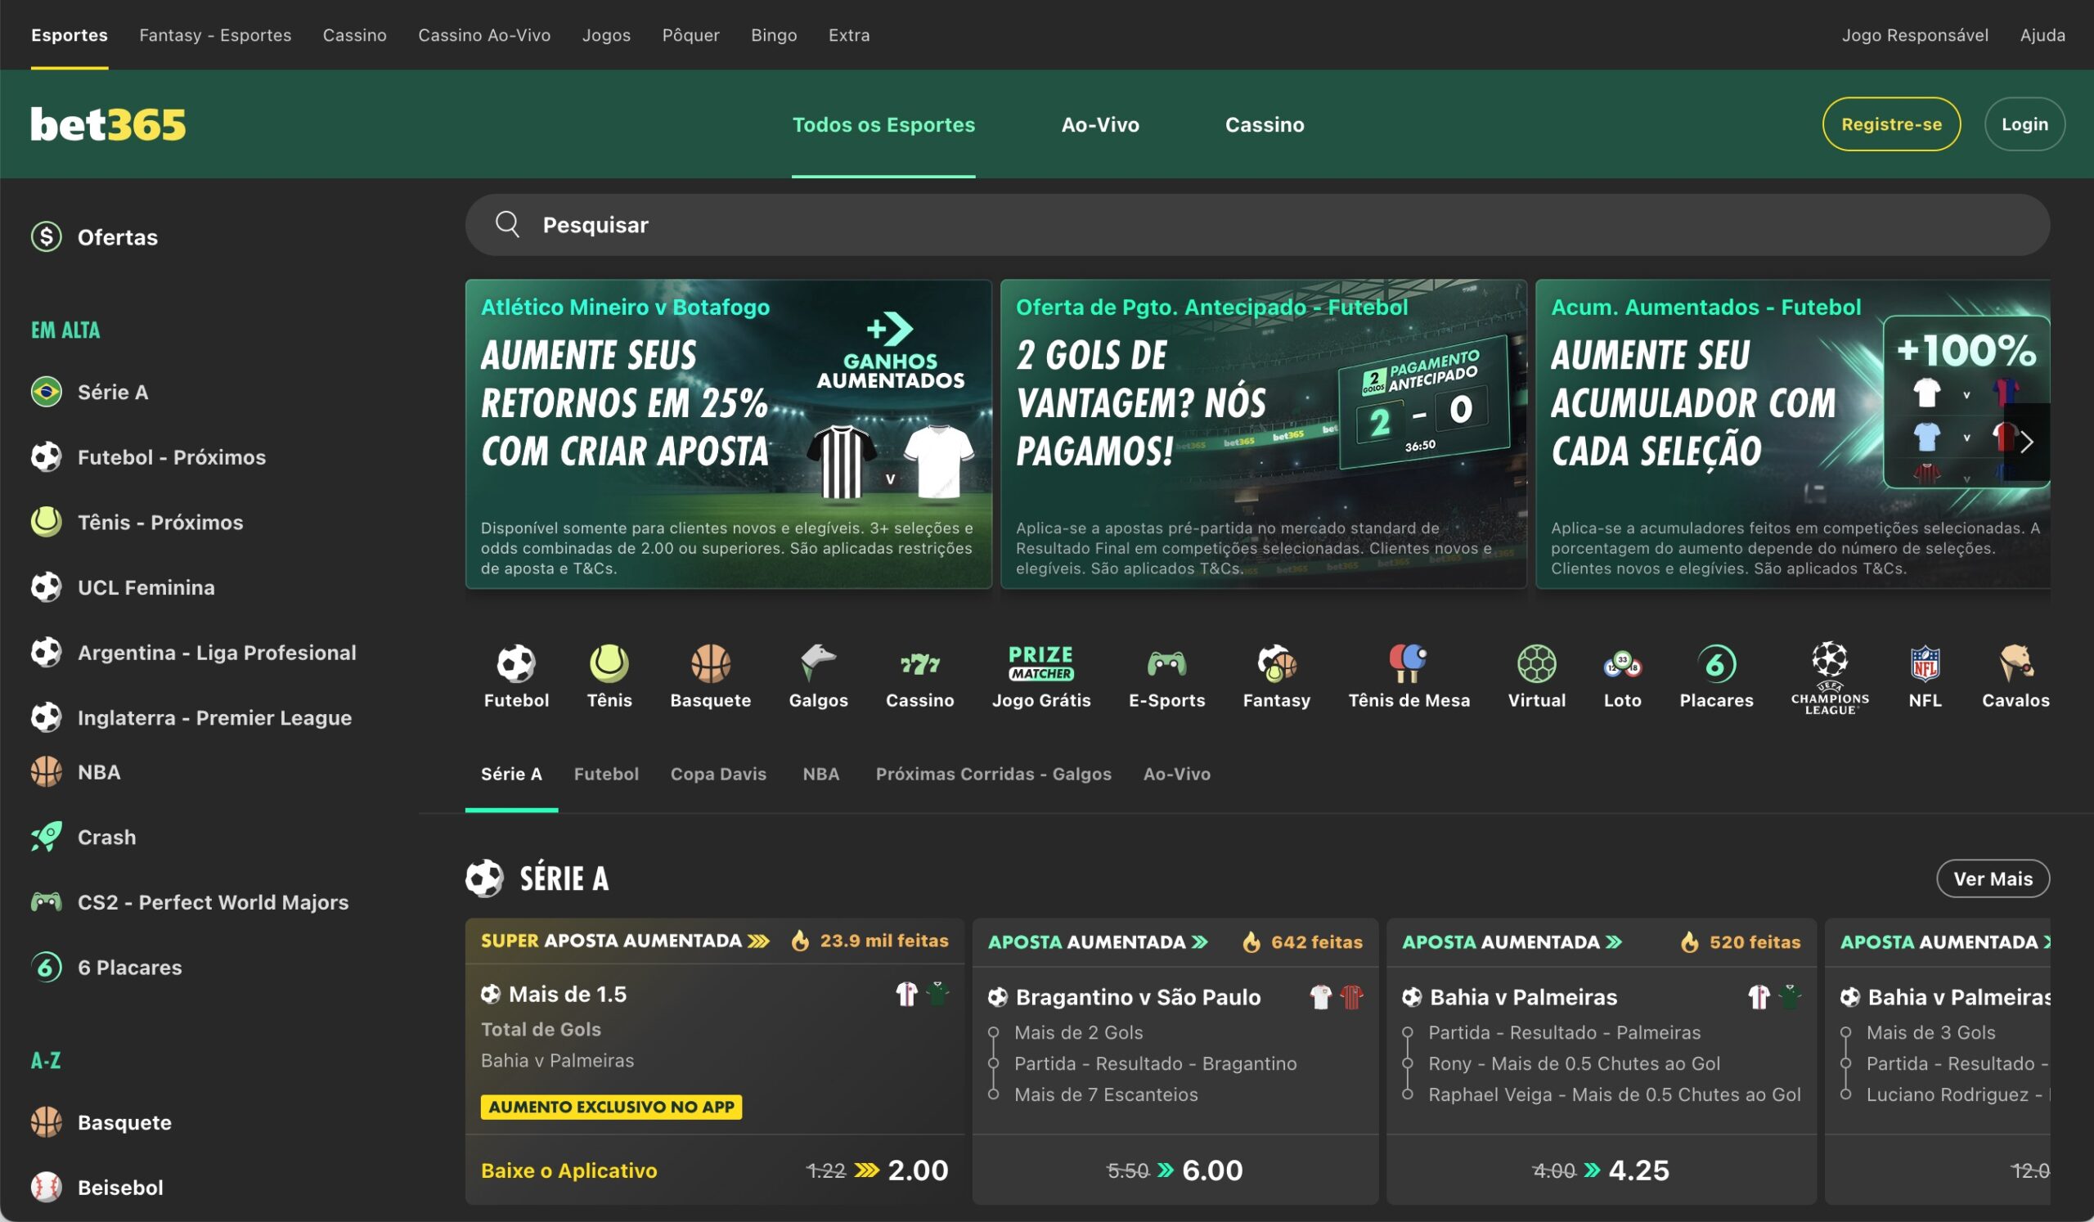Open Jogos in top menu
2094x1222 pixels.
click(606, 35)
